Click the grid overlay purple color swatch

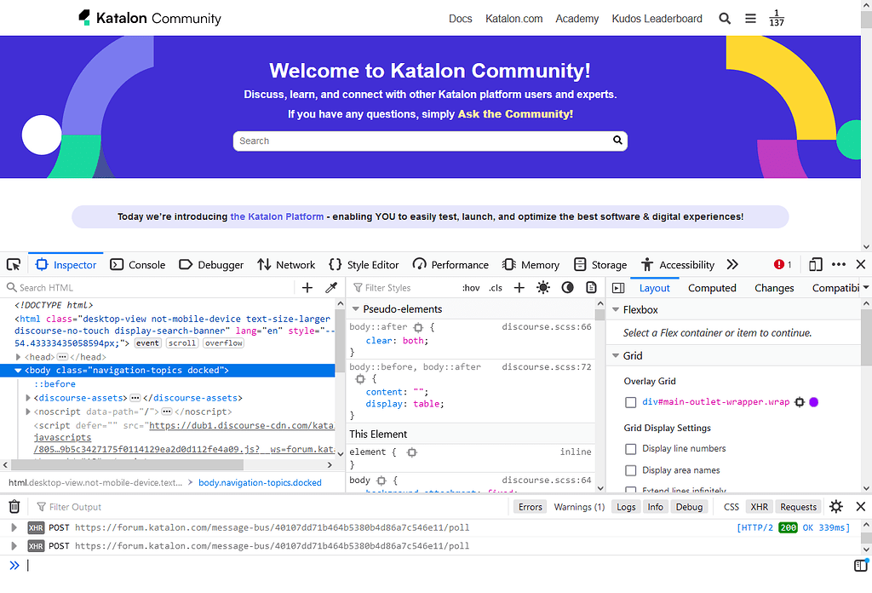(813, 401)
